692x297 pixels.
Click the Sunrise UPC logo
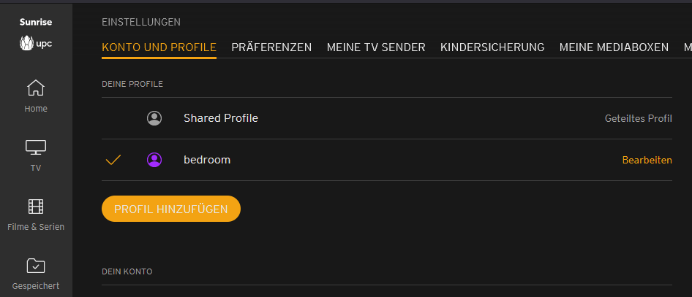(36, 34)
